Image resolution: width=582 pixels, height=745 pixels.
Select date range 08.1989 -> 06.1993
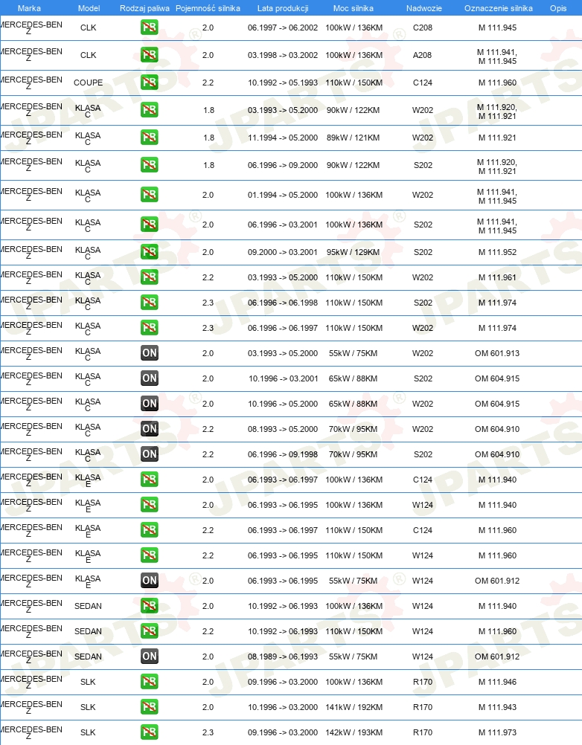tap(283, 657)
